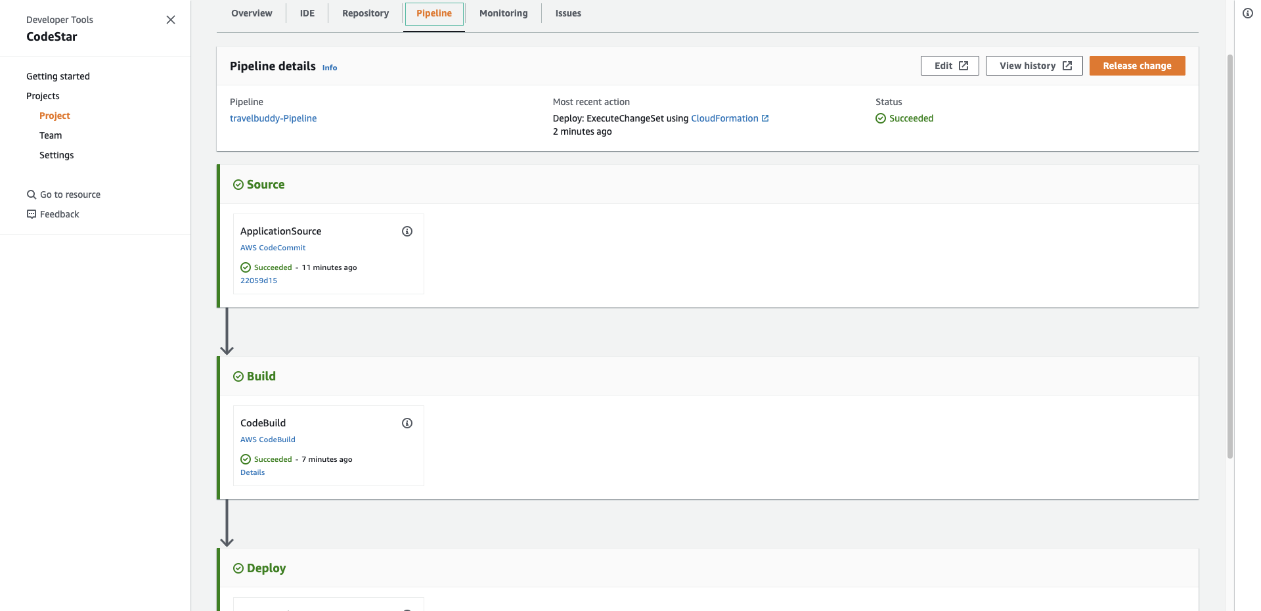The width and height of the screenshot is (1261, 611).
Task: Click the ApplicationSource action name
Action: pos(280,231)
